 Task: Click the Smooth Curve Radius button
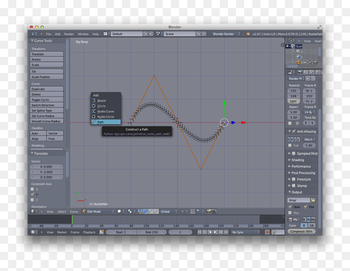tap(47, 121)
